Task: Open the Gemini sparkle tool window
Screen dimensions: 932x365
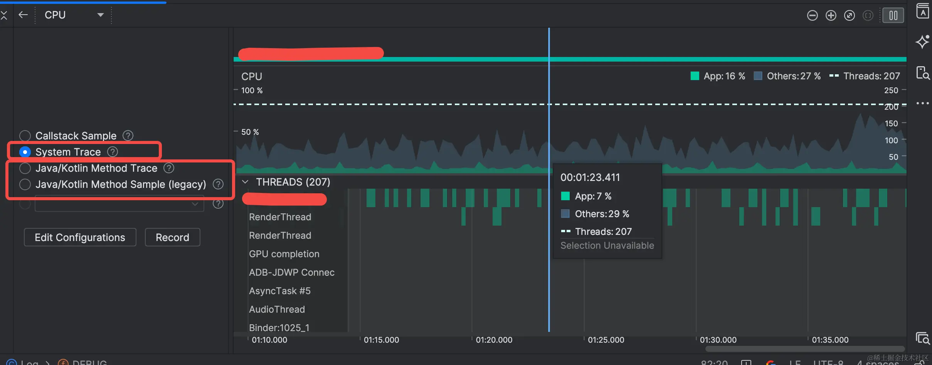Action: coord(923,42)
